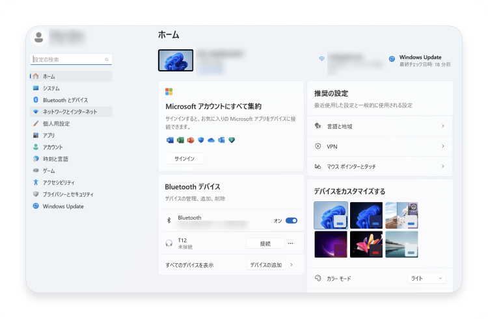Click the top Windows Update status icon
The height and width of the screenshot is (319, 488).
coord(392,58)
